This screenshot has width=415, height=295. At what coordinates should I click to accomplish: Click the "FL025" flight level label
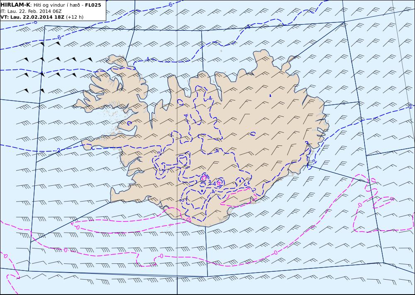[x=93, y=5]
